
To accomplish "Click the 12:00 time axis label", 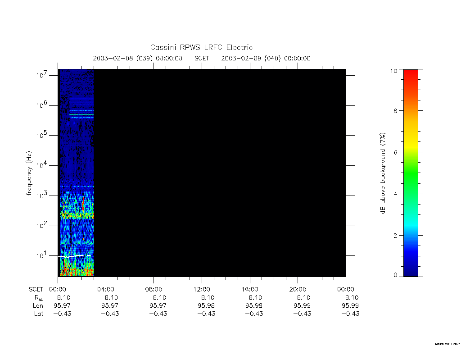I will 202,289.
